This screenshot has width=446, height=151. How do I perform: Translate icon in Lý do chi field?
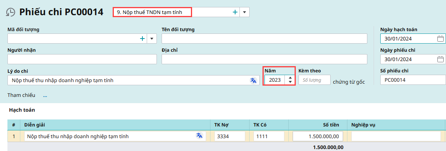[x=253, y=81]
